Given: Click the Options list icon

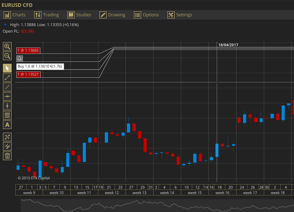Looking at the screenshot, I should pyautogui.click(x=138, y=15).
